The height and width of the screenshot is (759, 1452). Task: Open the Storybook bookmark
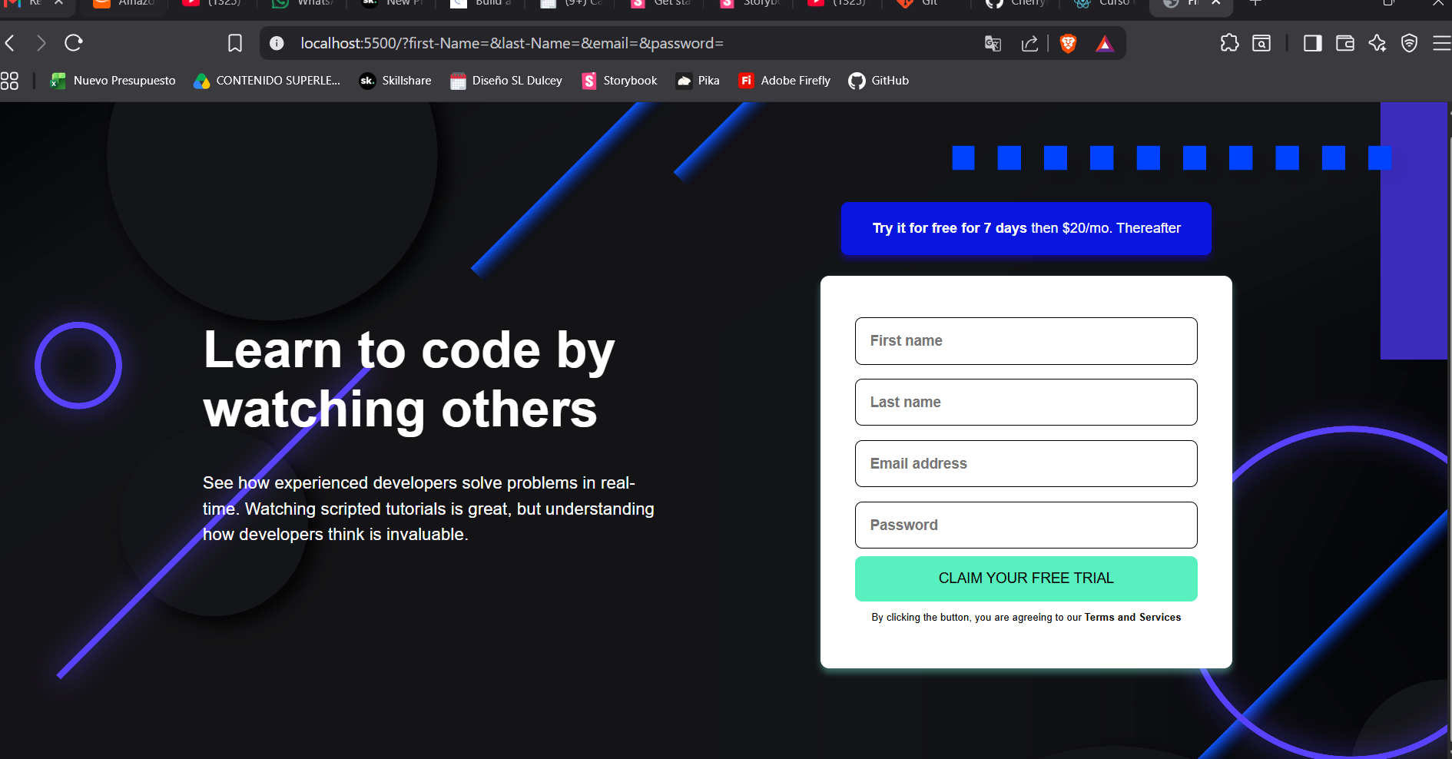click(x=619, y=81)
